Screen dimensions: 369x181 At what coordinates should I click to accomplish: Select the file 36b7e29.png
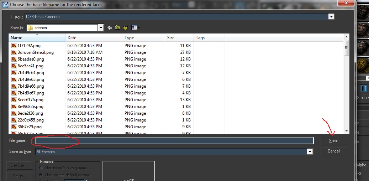click(x=30, y=127)
